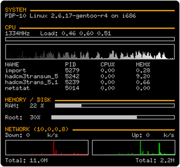Click import's 0.00 CPU% value
The image size is (180, 167).
(x=108, y=70)
